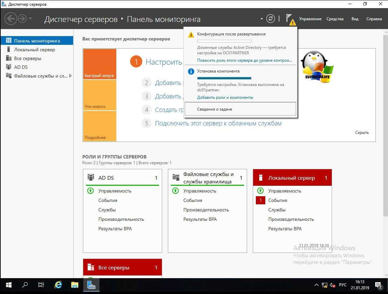
Task: Click the red events count badge on Локальный сервер
Action: click(x=261, y=200)
